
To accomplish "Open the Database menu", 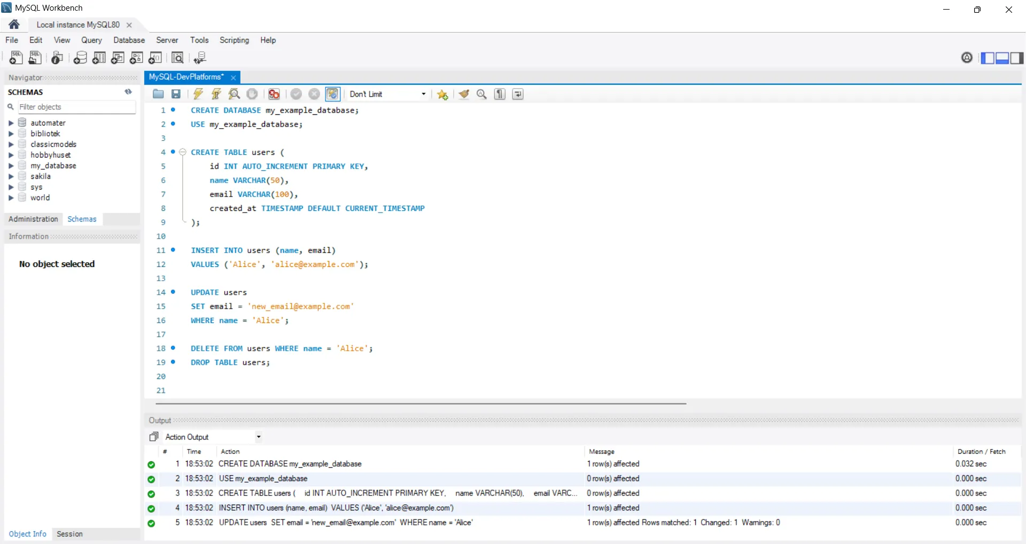I will (x=129, y=40).
